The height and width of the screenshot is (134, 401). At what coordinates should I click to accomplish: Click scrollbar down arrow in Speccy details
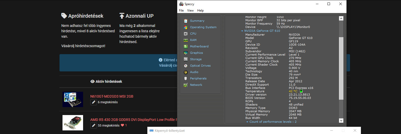[341, 120]
